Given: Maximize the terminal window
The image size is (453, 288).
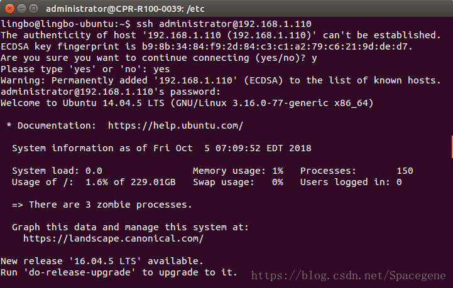Looking at the screenshot, I should [x=34, y=9].
